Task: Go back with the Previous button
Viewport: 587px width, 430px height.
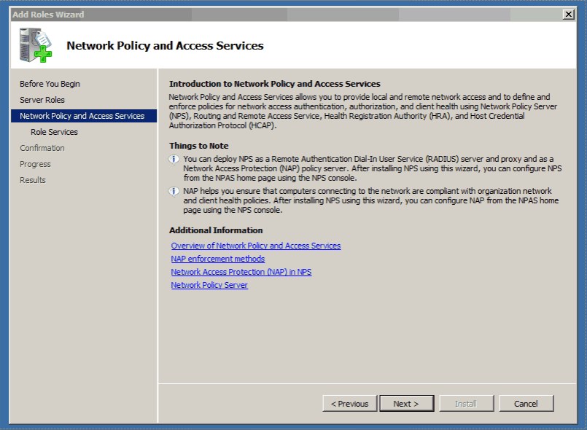Action: [x=350, y=404]
